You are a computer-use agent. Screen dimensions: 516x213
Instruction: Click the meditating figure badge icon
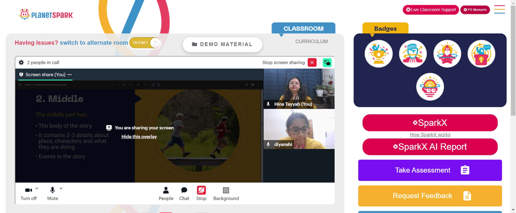tap(447, 54)
